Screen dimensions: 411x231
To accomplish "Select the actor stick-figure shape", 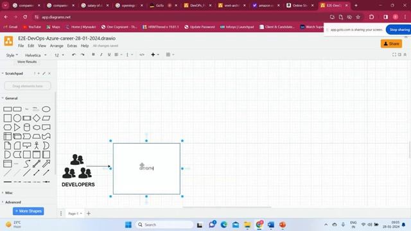I will 37,146.
